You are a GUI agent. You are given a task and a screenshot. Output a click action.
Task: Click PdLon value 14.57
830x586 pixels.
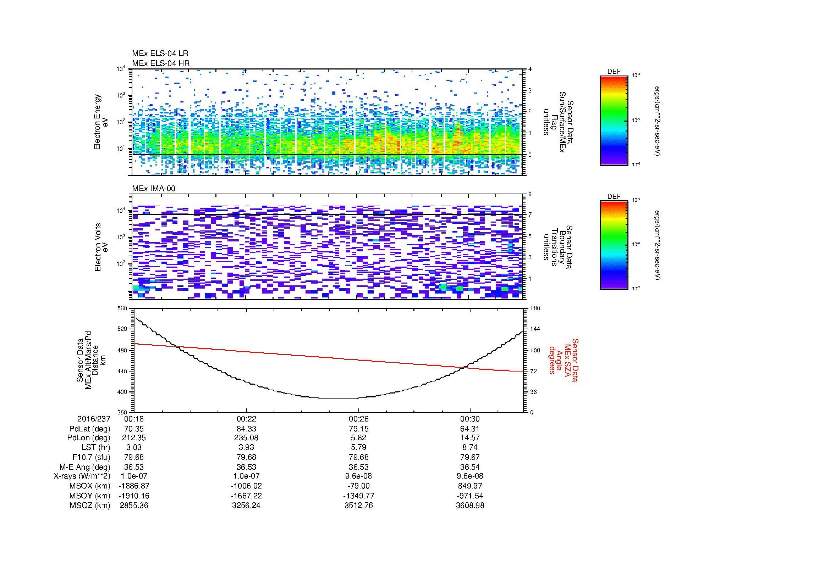[x=470, y=438]
